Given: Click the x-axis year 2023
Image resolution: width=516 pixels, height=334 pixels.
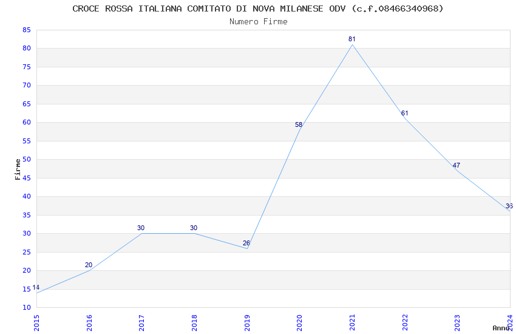Looking at the screenshot, I should pos(458,323).
